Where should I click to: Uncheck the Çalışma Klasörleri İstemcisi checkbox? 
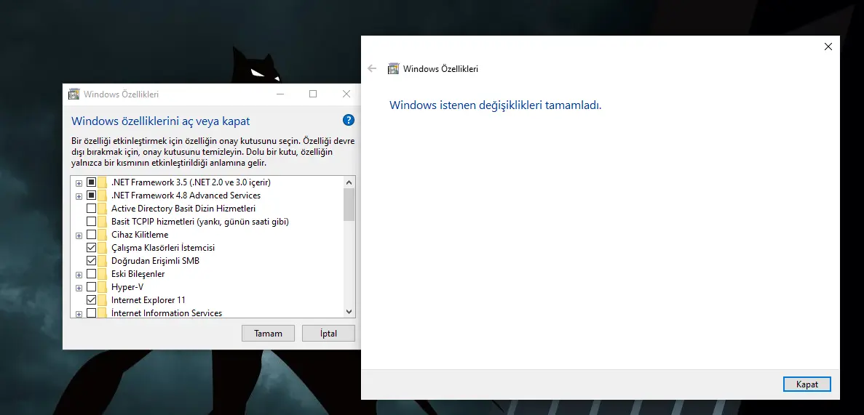click(92, 248)
